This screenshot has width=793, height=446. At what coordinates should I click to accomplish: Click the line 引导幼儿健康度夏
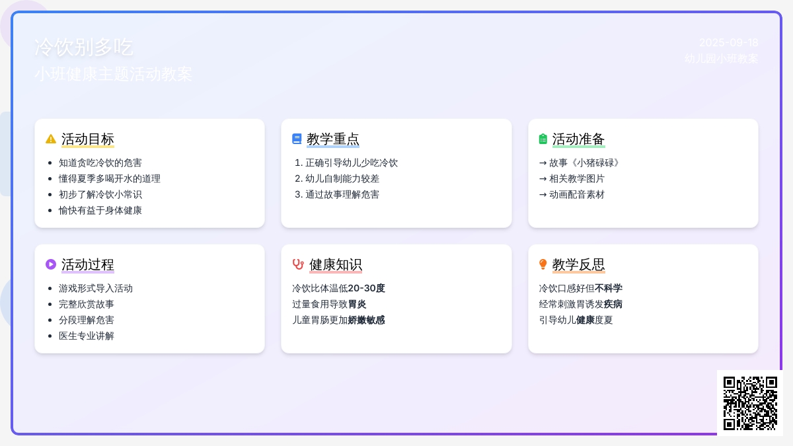tap(576, 320)
